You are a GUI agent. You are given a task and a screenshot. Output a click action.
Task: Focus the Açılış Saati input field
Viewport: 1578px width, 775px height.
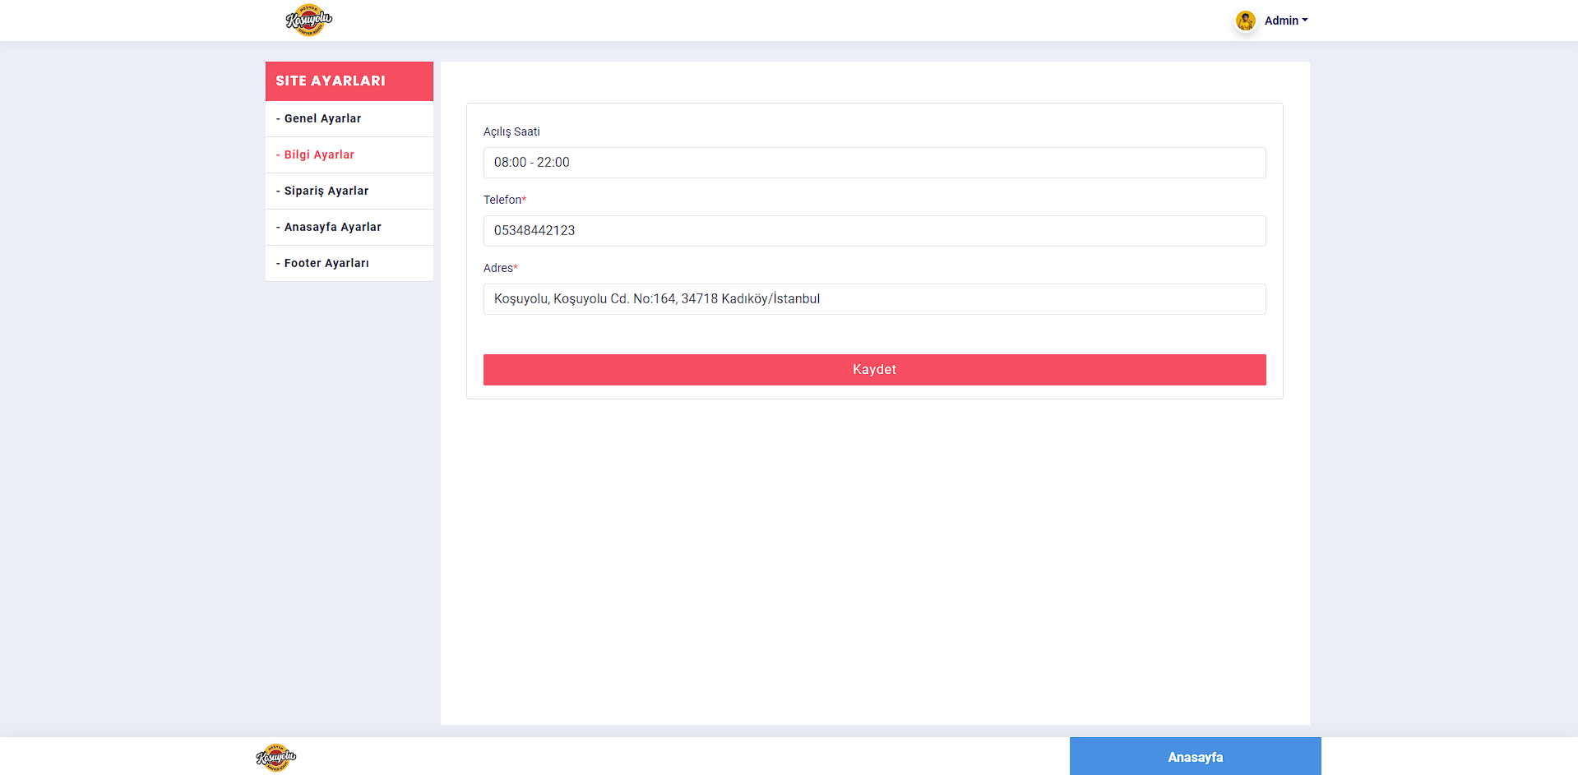[874, 163]
